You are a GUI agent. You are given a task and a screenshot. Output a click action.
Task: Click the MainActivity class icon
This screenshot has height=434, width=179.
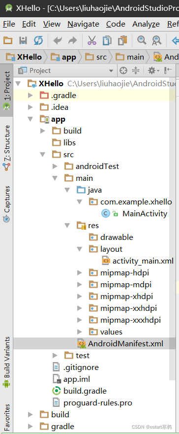[106, 213]
